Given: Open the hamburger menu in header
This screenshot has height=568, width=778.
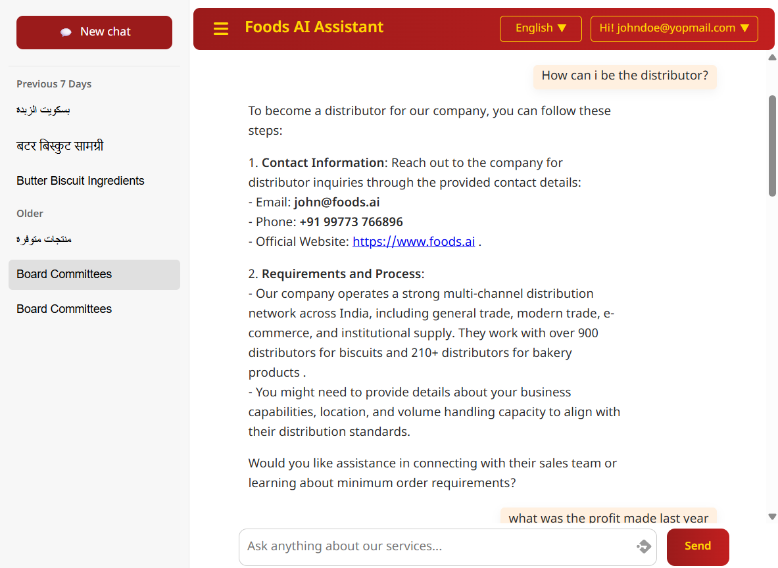Looking at the screenshot, I should (x=221, y=29).
